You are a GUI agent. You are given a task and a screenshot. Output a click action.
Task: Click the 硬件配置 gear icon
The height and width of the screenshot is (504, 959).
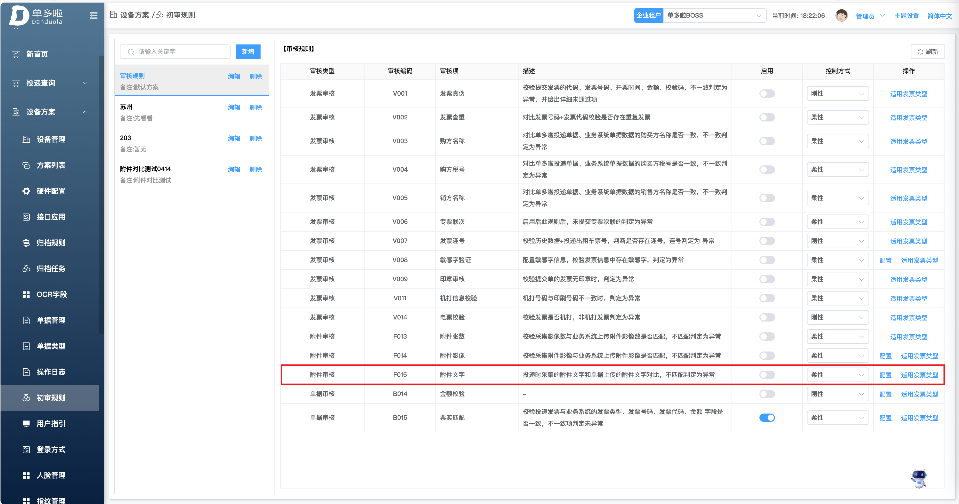(x=26, y=191)
